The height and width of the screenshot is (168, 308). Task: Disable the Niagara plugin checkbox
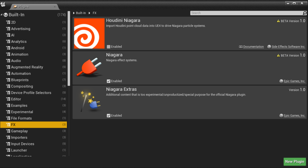(x=108, y=81)
